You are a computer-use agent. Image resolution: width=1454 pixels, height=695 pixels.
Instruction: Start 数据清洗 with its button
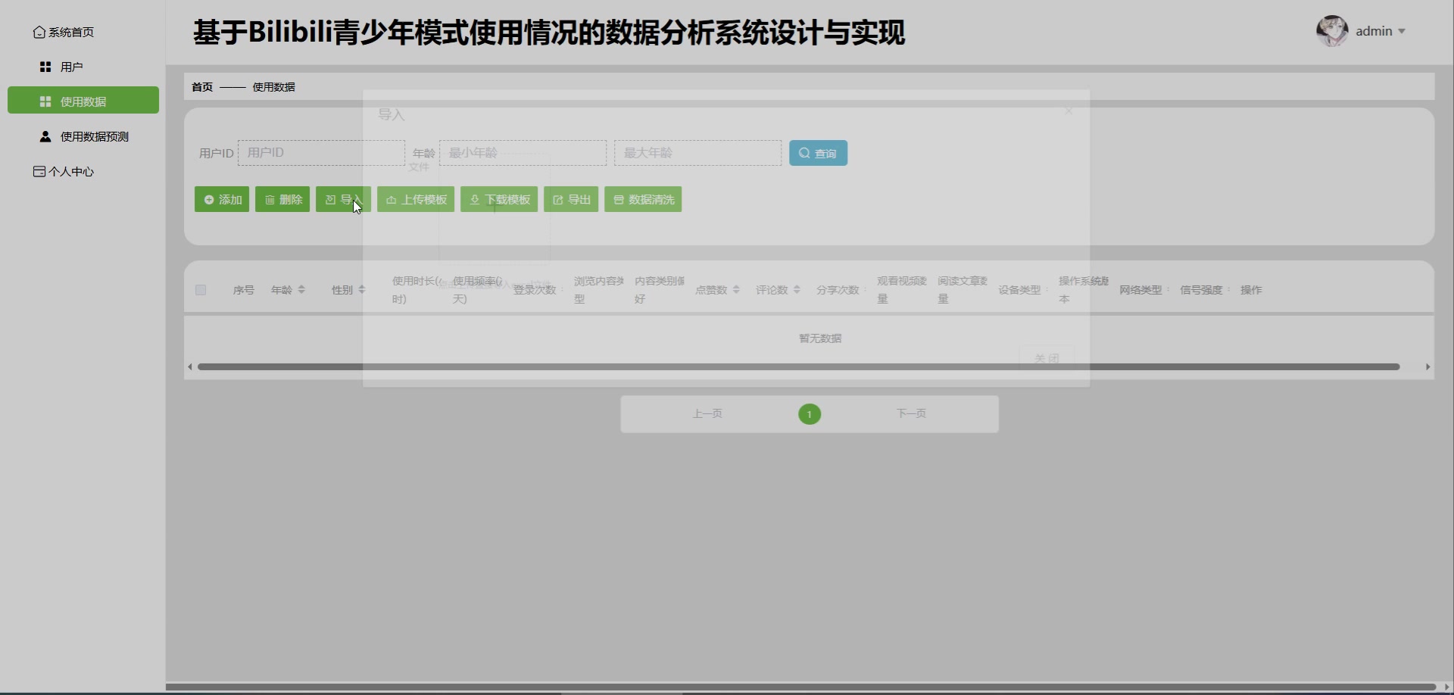[643, 199]
